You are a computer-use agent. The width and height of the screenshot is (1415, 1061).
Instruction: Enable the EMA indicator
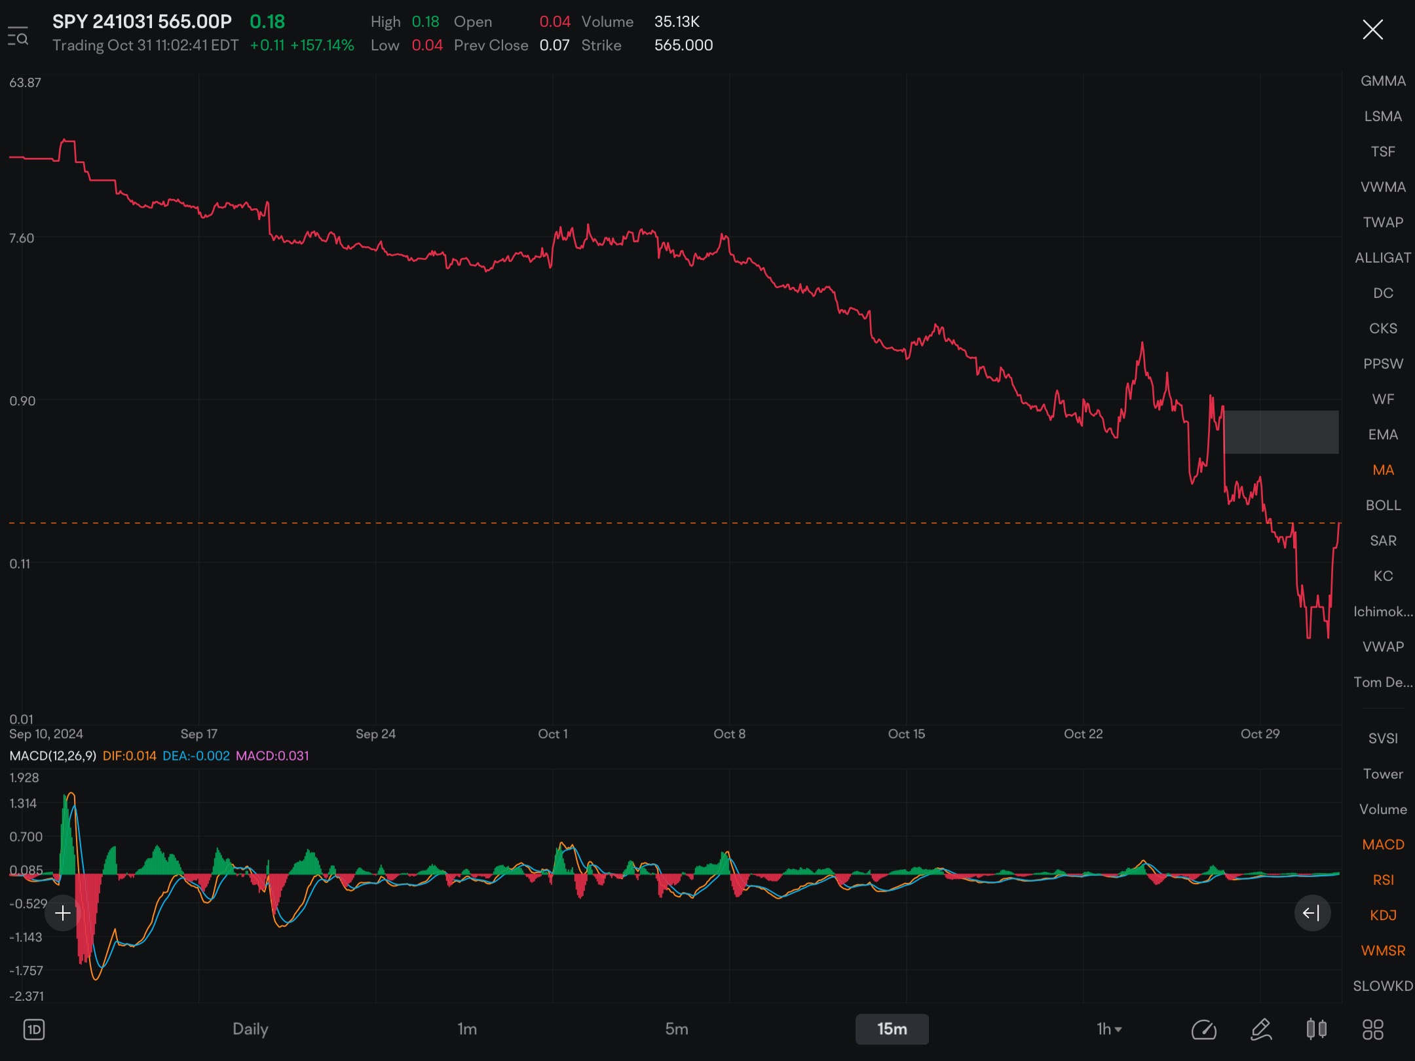1383,435
